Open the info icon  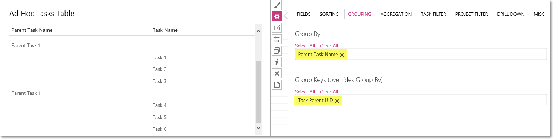(x=277, y=62)
